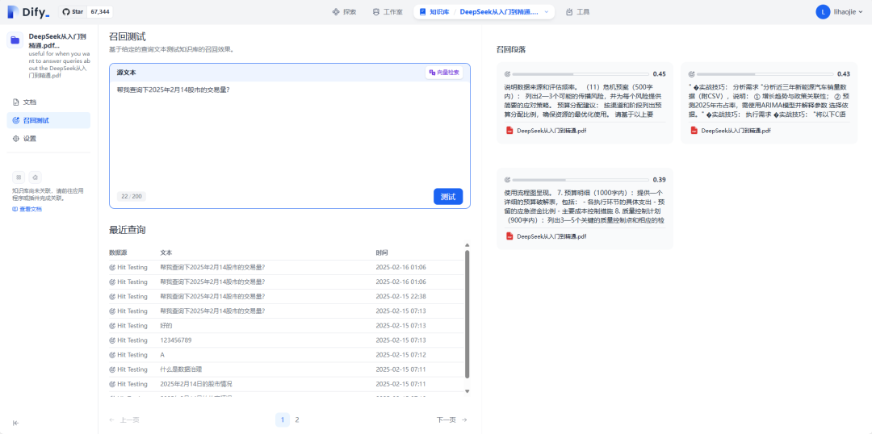Open the GitHub Star badge

(x=85, y=11)
